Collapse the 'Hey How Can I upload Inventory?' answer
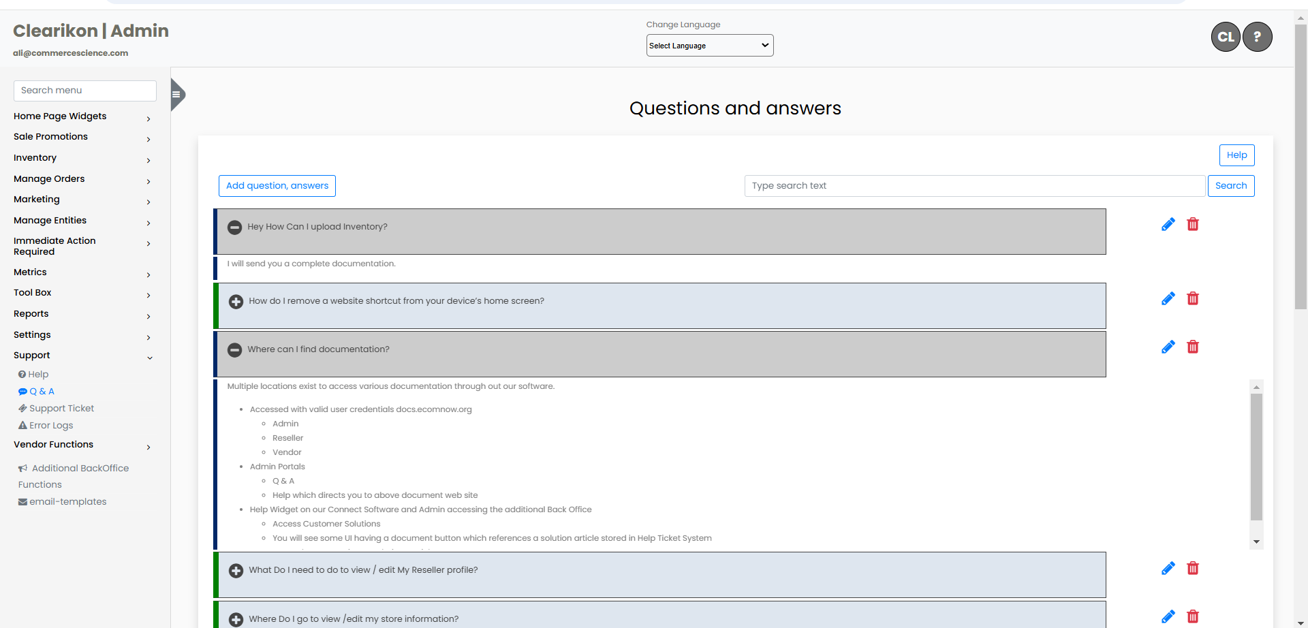Viewport: 1308px width, 628px height. 234,227
